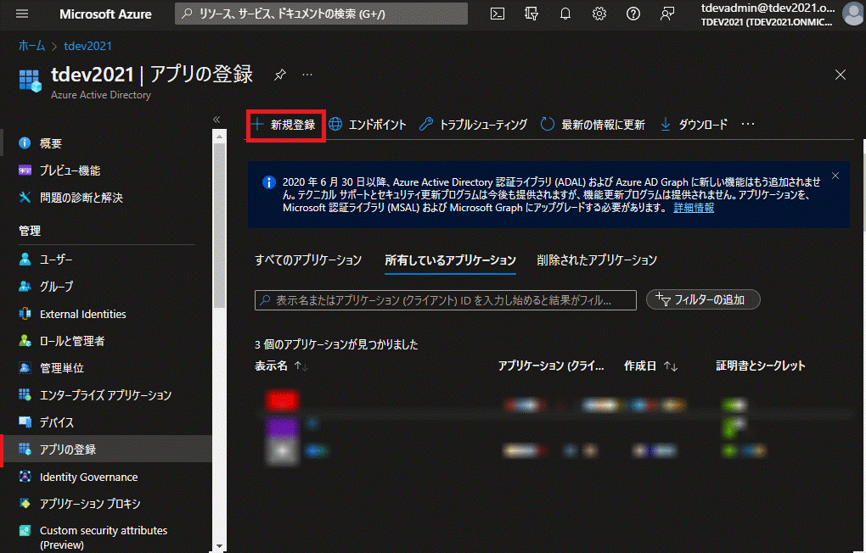Open the ellipsis menu next to page title

(307, 75)
